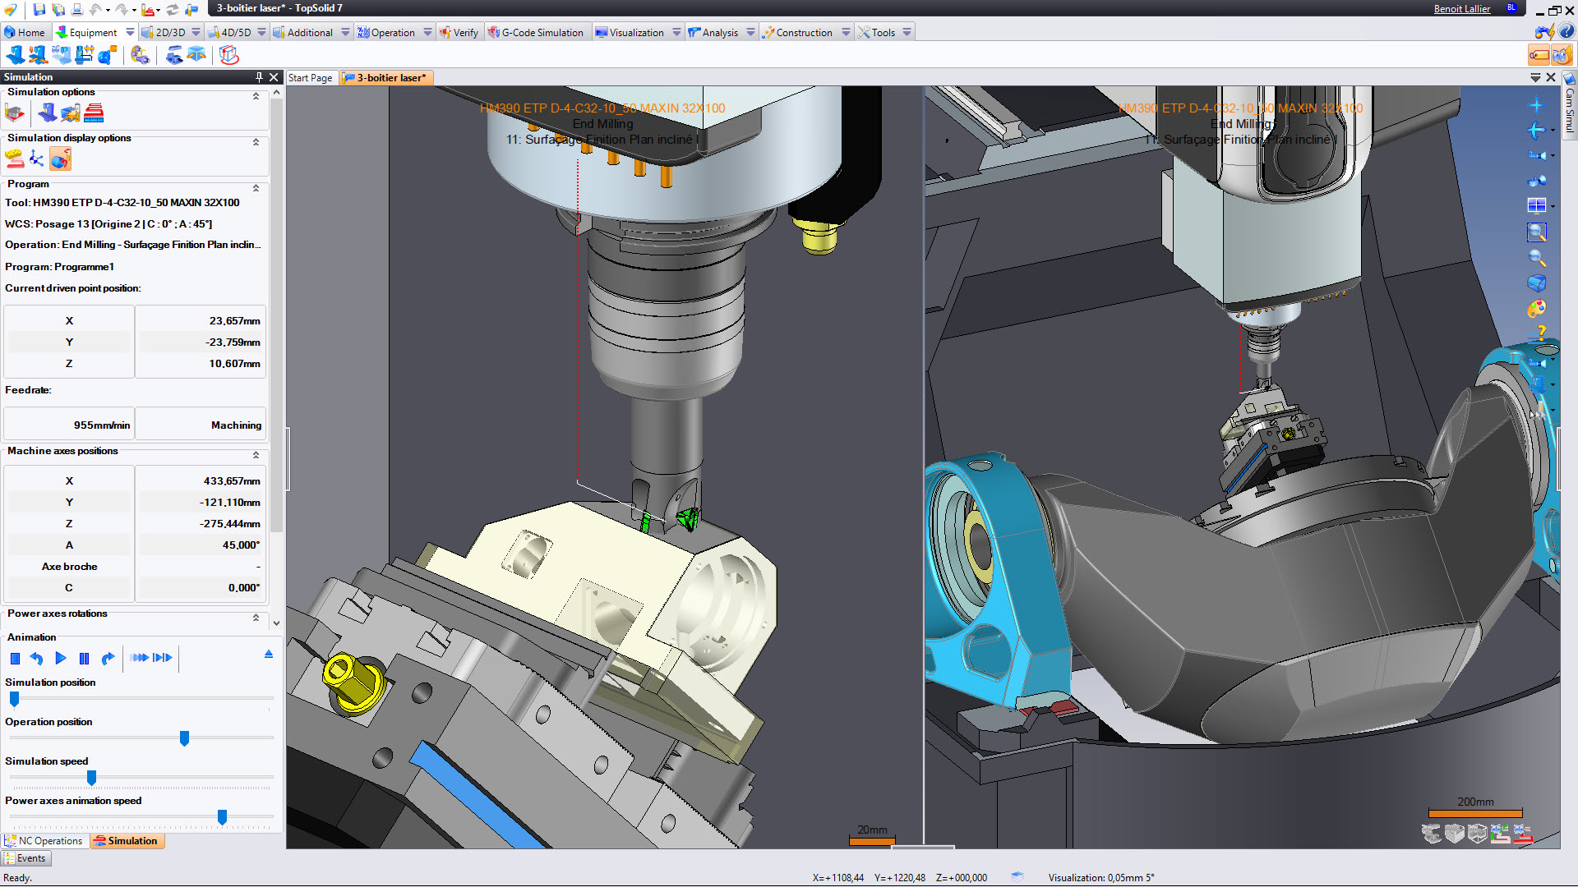This screenshot has height=887, width=1578.
Task: Click the save floppy disk icon
Action: [x=39, y=9]
